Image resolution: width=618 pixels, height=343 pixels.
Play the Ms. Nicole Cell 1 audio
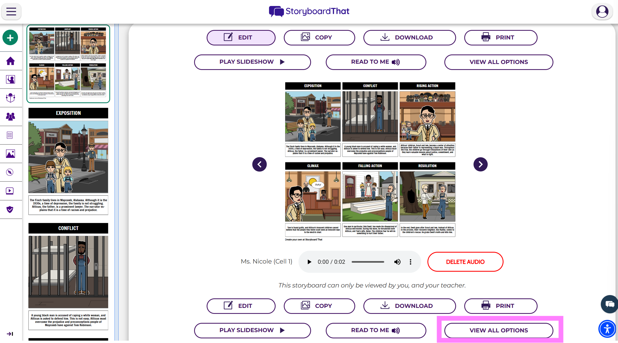[x=309, y=262]
